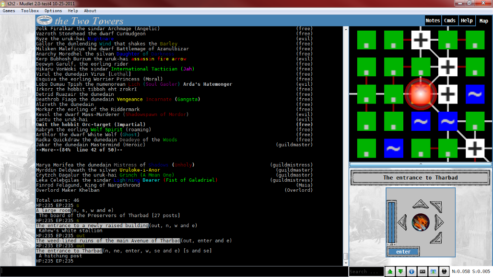Click the Two Towers ring logo

click(44, 21)
